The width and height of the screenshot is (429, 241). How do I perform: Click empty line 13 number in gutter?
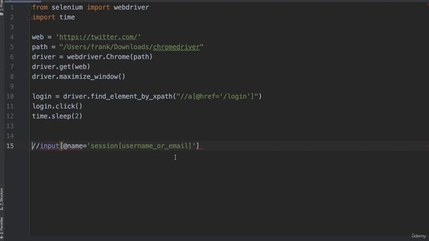pyautogui.click(x=10, y=126)
